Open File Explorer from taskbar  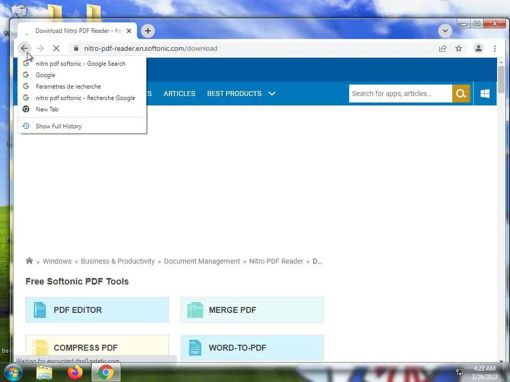point(44,372)
